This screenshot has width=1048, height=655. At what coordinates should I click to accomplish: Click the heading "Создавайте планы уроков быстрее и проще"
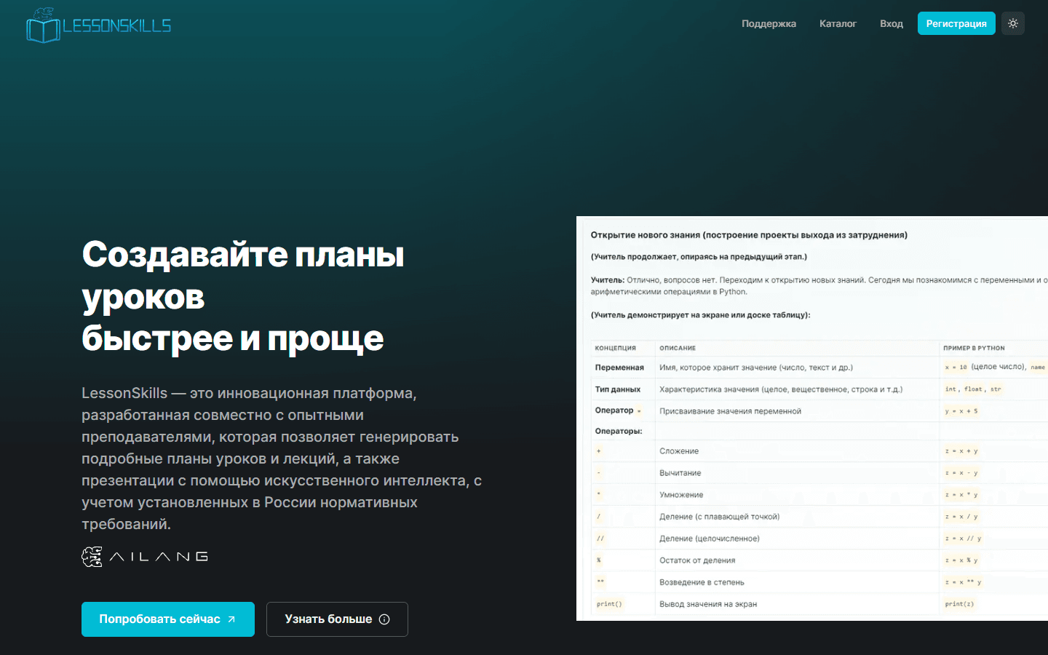pyautogui.click(x=243, y=296)
